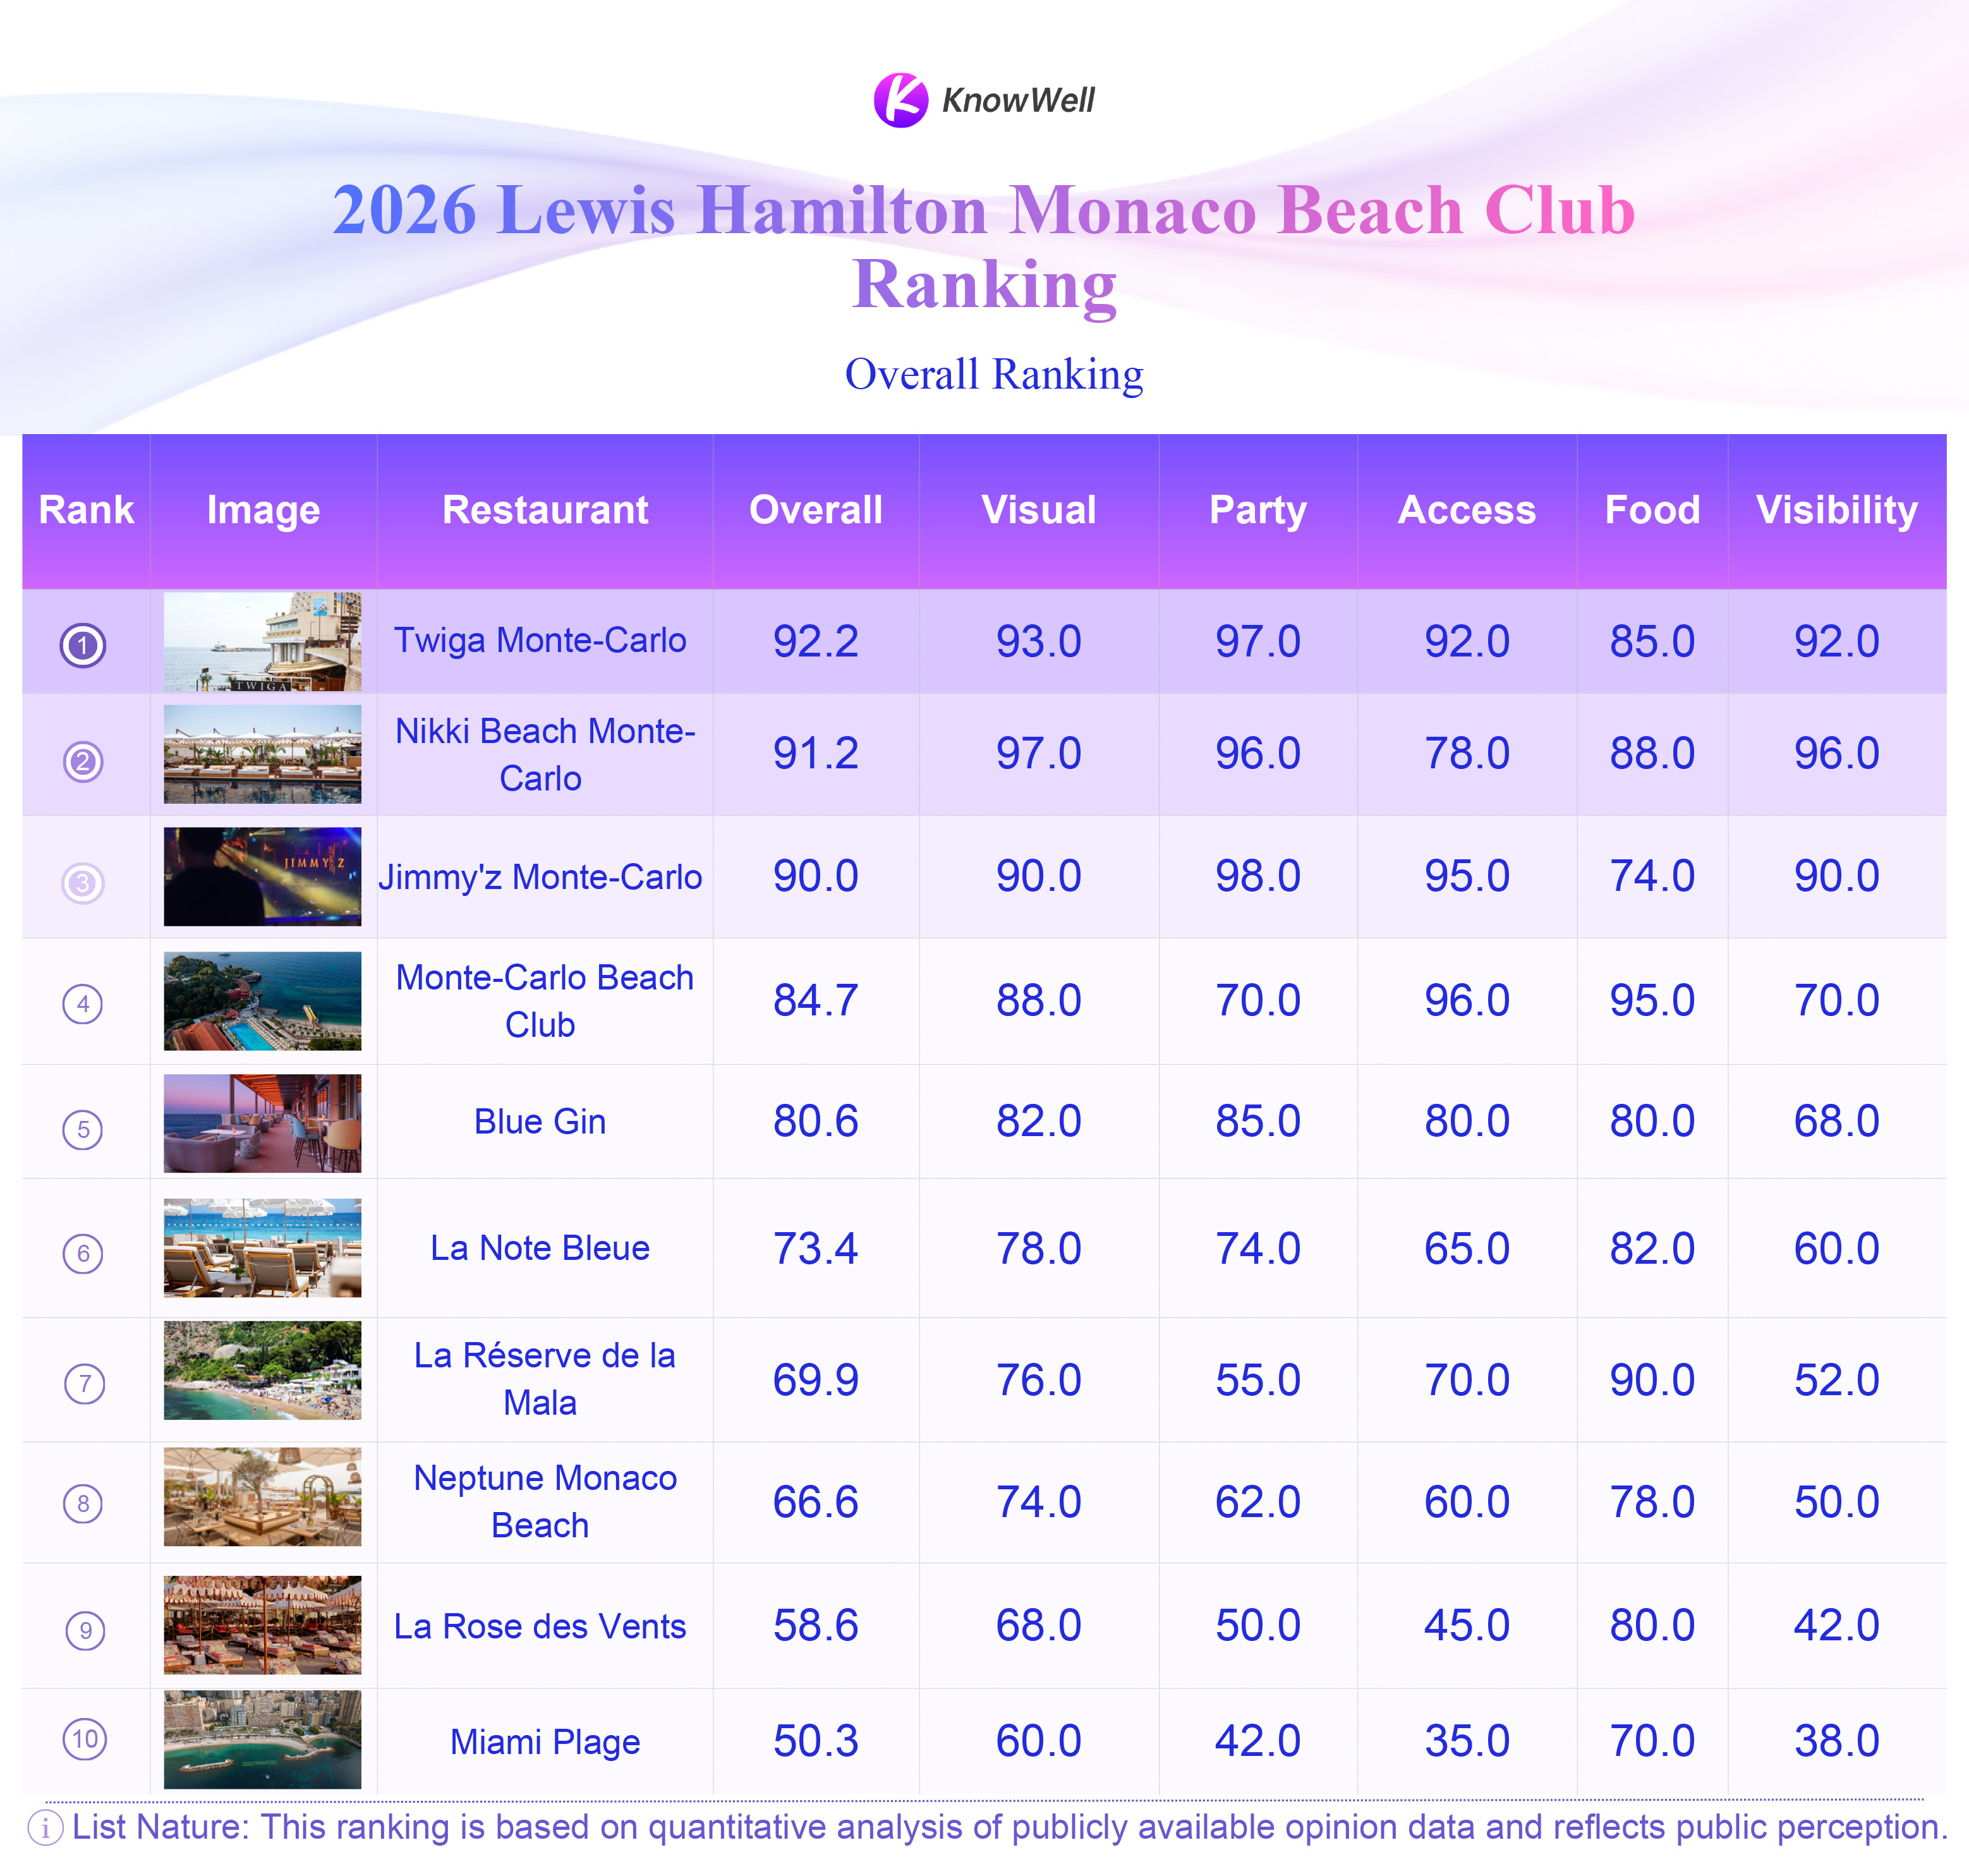Select the Overall column header
Image resolution: width=1969 pixels, height=1876 pixels.
[x=816, y=510]
